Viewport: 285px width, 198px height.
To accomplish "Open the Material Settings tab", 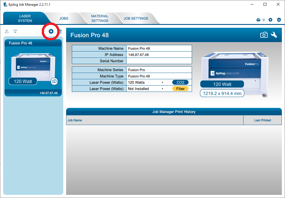I will 100,18.
